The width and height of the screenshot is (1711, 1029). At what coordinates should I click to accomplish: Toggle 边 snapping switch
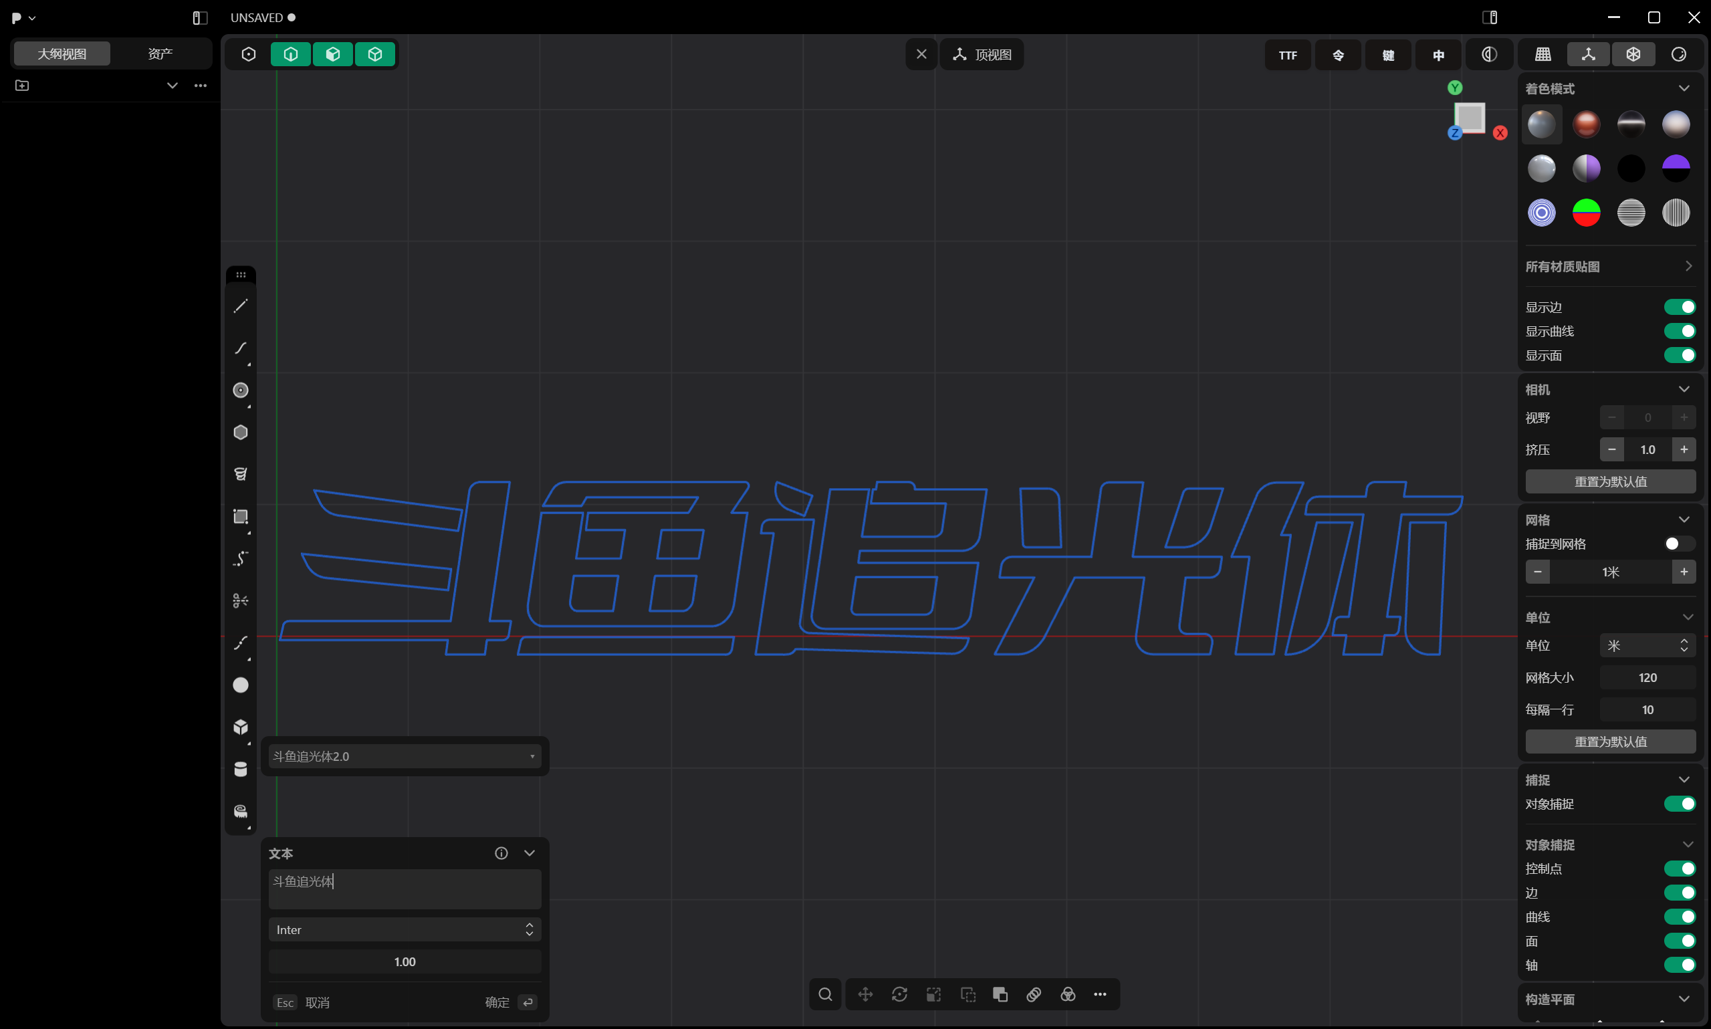tap(1679, 893)
